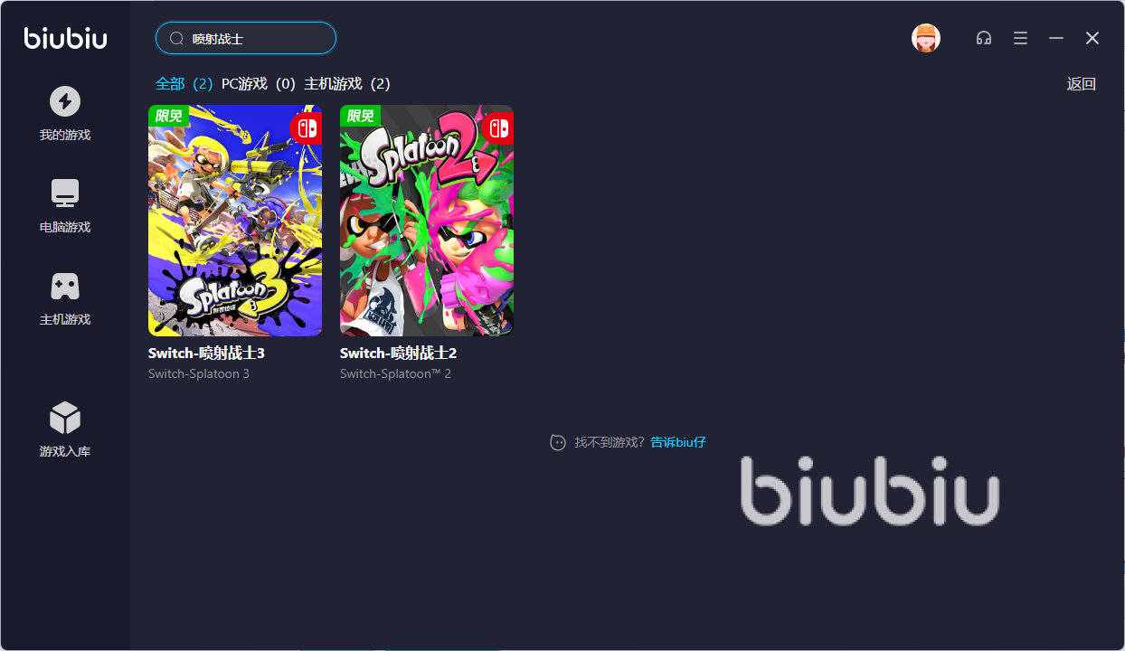1125x651 pixels.
Task: Open the Splatoon 2 cover thumbnail
Action: tap(427, 221)
